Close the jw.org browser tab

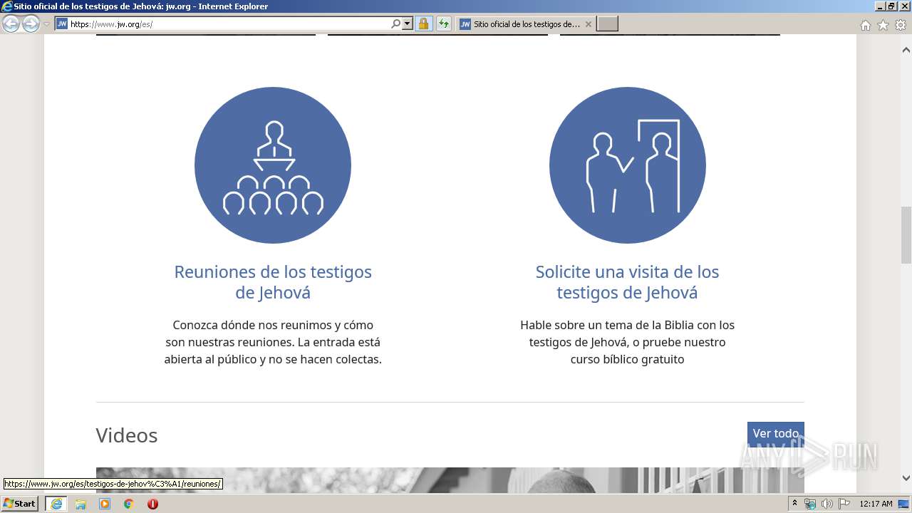[x=588, y=24]
